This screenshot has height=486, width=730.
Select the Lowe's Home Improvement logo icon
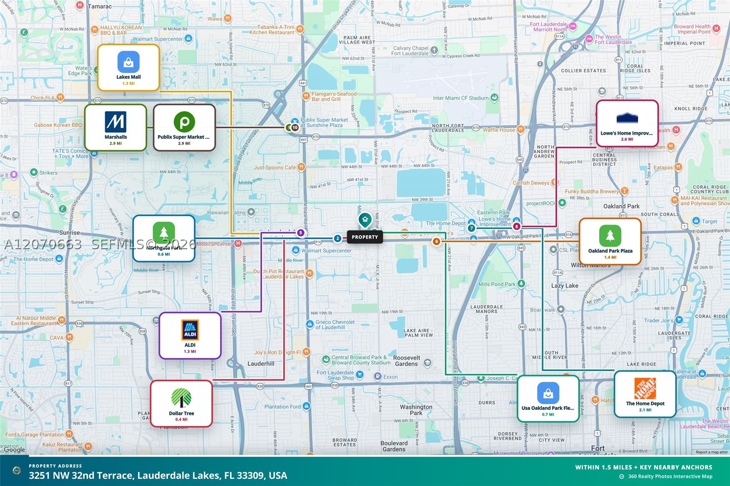(x=627, y=118)
